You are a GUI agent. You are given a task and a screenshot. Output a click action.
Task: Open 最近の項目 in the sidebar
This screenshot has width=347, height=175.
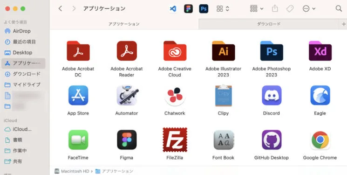tap(23, 42)
